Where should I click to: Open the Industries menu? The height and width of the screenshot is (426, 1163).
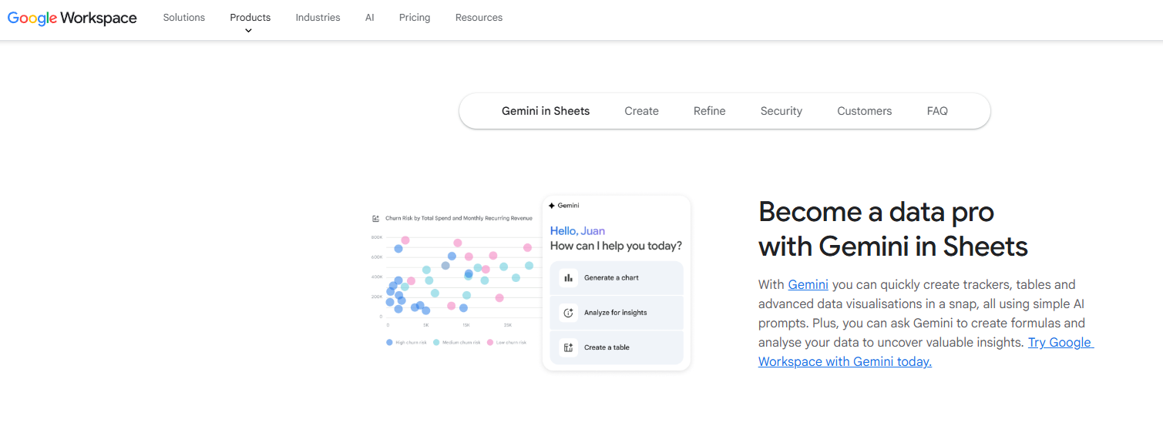318,18
